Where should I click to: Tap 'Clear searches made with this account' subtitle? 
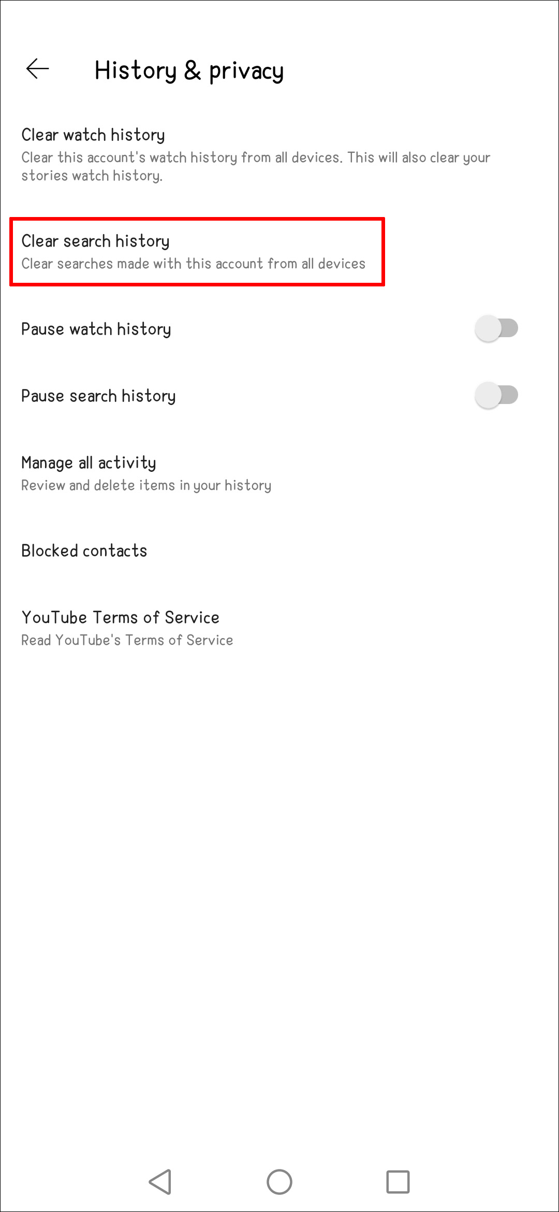tap(194, 264)
